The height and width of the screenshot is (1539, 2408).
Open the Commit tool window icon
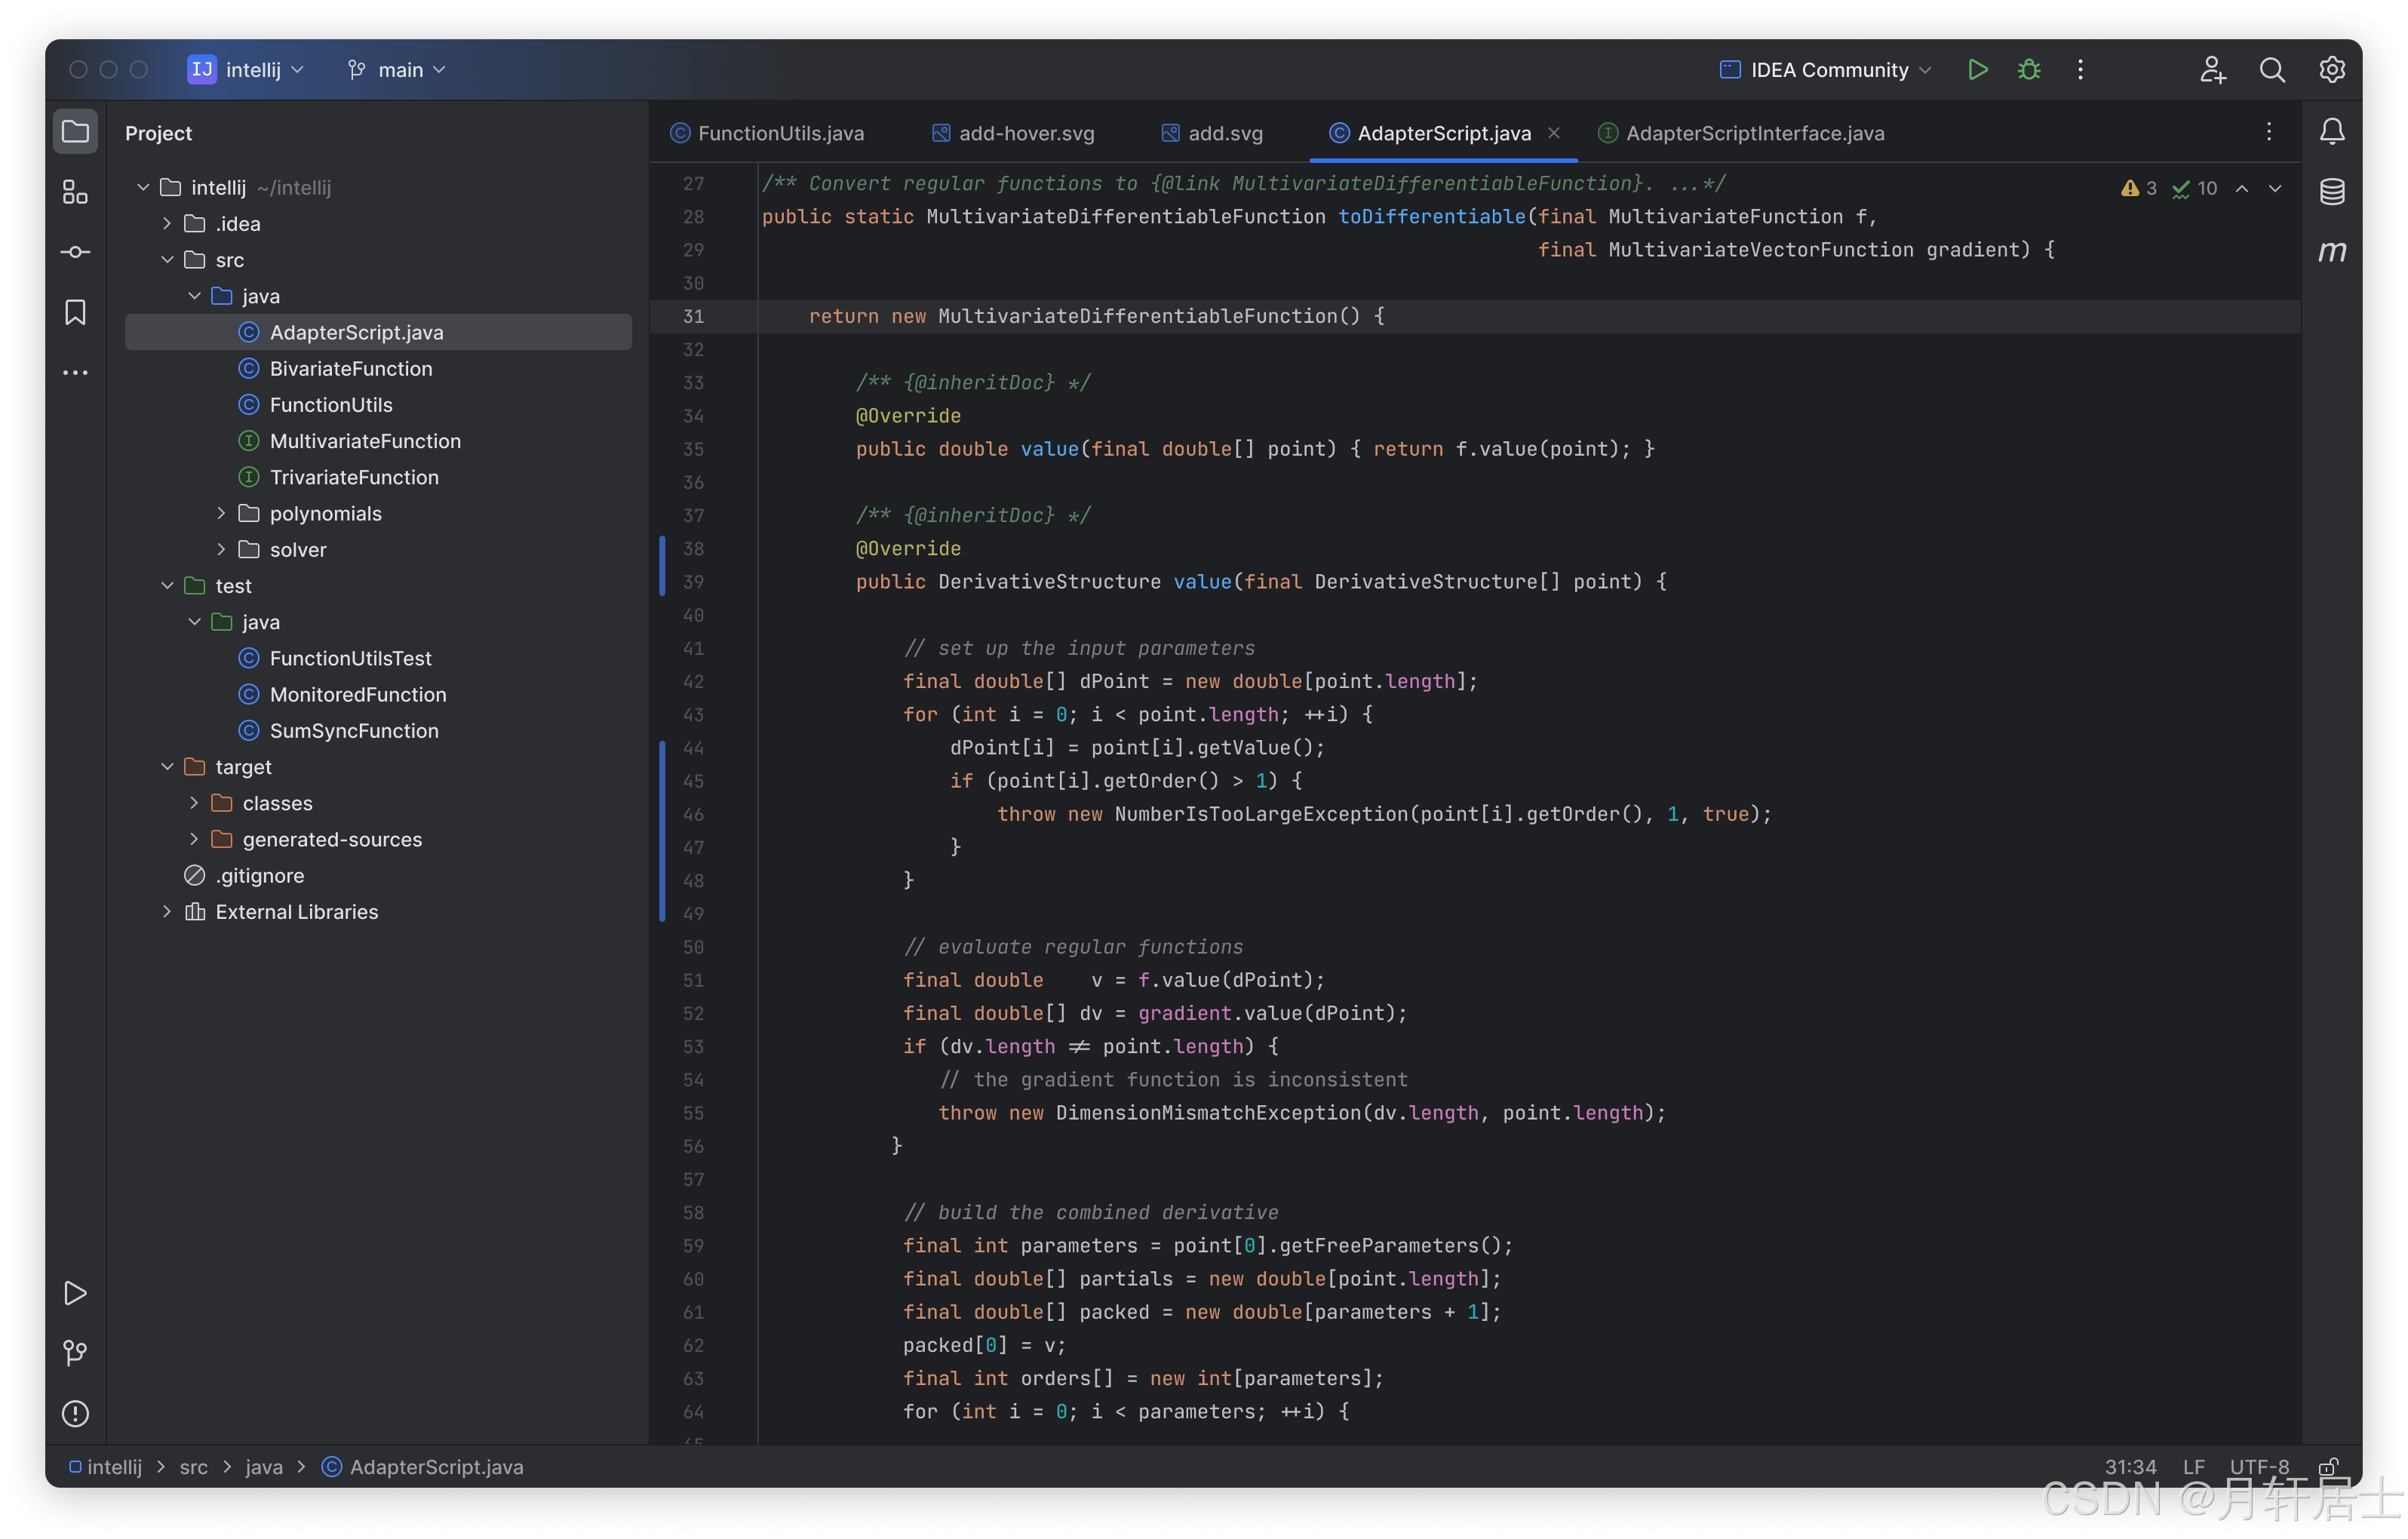(75, 252)
